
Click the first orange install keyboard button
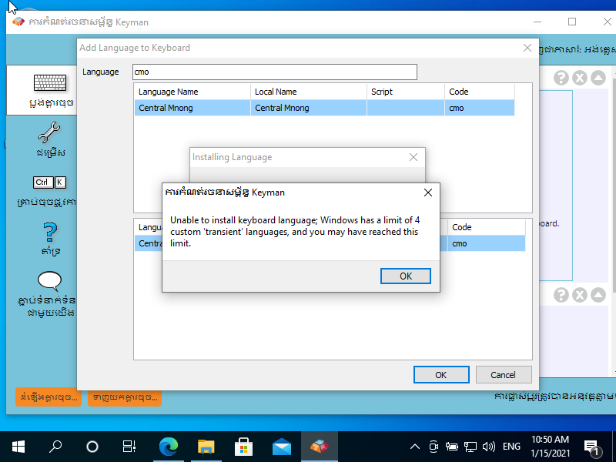pos(49,397)
